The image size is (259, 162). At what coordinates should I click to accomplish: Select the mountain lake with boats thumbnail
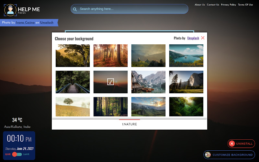pos(148,82)
